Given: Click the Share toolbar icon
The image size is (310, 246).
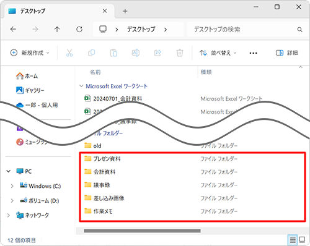Looking at the screenshot, I should tap(157, 53).
